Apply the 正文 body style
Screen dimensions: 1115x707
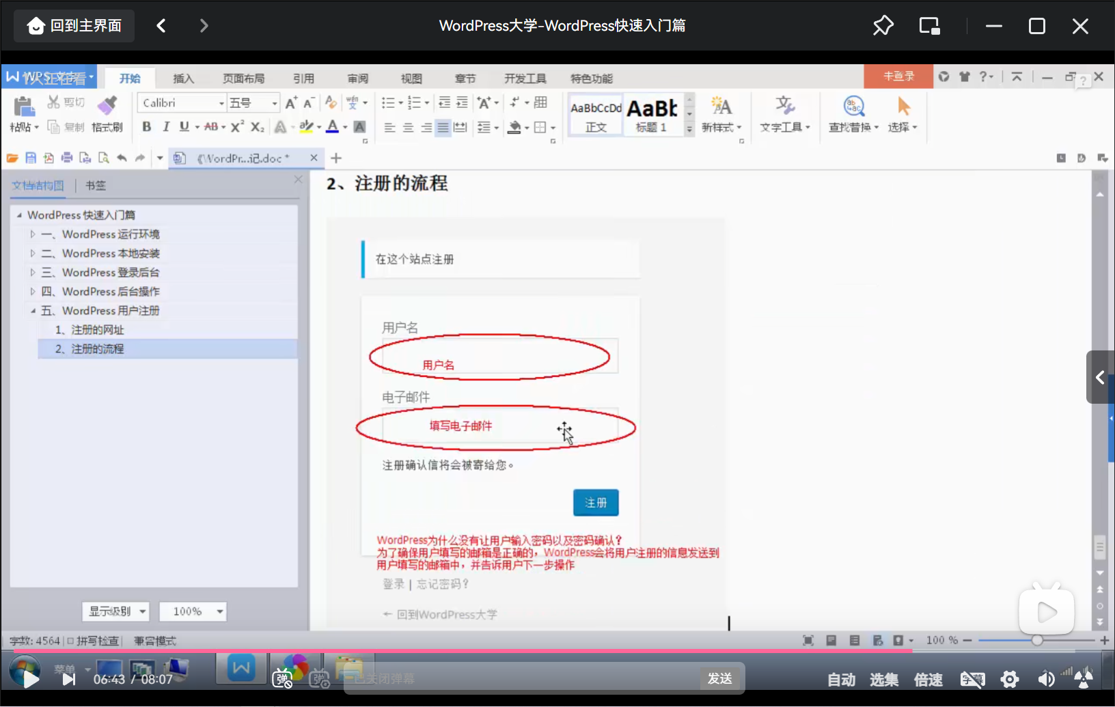pyautogui.click(x=596, y=115)
